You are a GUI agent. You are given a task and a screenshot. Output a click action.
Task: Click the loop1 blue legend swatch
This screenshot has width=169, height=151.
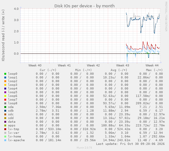5,77
